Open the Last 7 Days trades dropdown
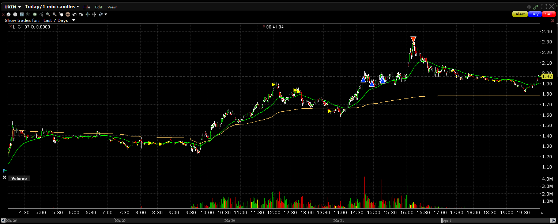 [73, 20]
